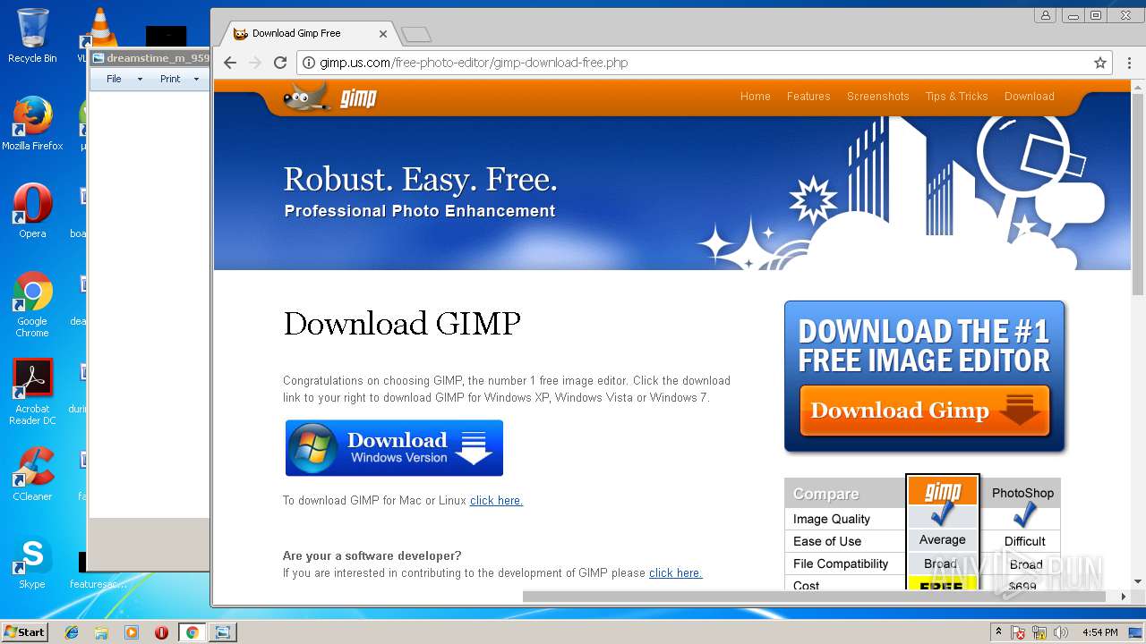Reload the GIMP download page
Image resolution: width=1146 pixels, height=644 pixels.
(x=280, y=63)
